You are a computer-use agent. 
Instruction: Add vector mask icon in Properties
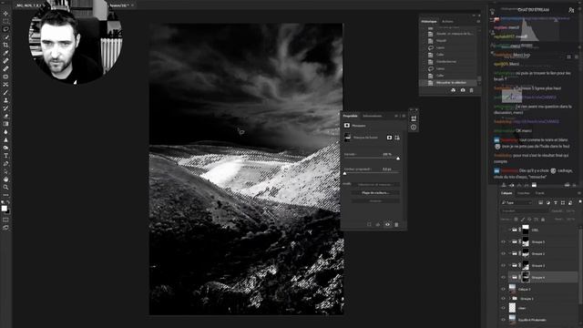tap(397, 138)
